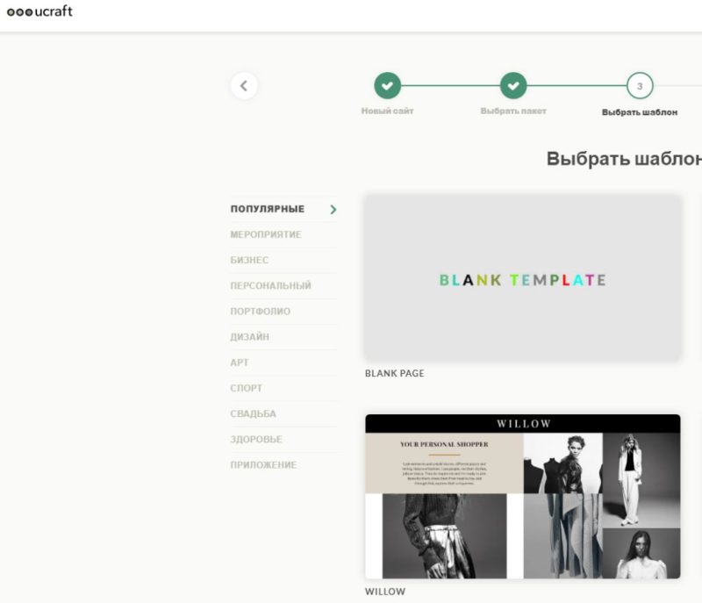Select the Спорт category
This screenshot has width=702, height=603.
[247, 388]
